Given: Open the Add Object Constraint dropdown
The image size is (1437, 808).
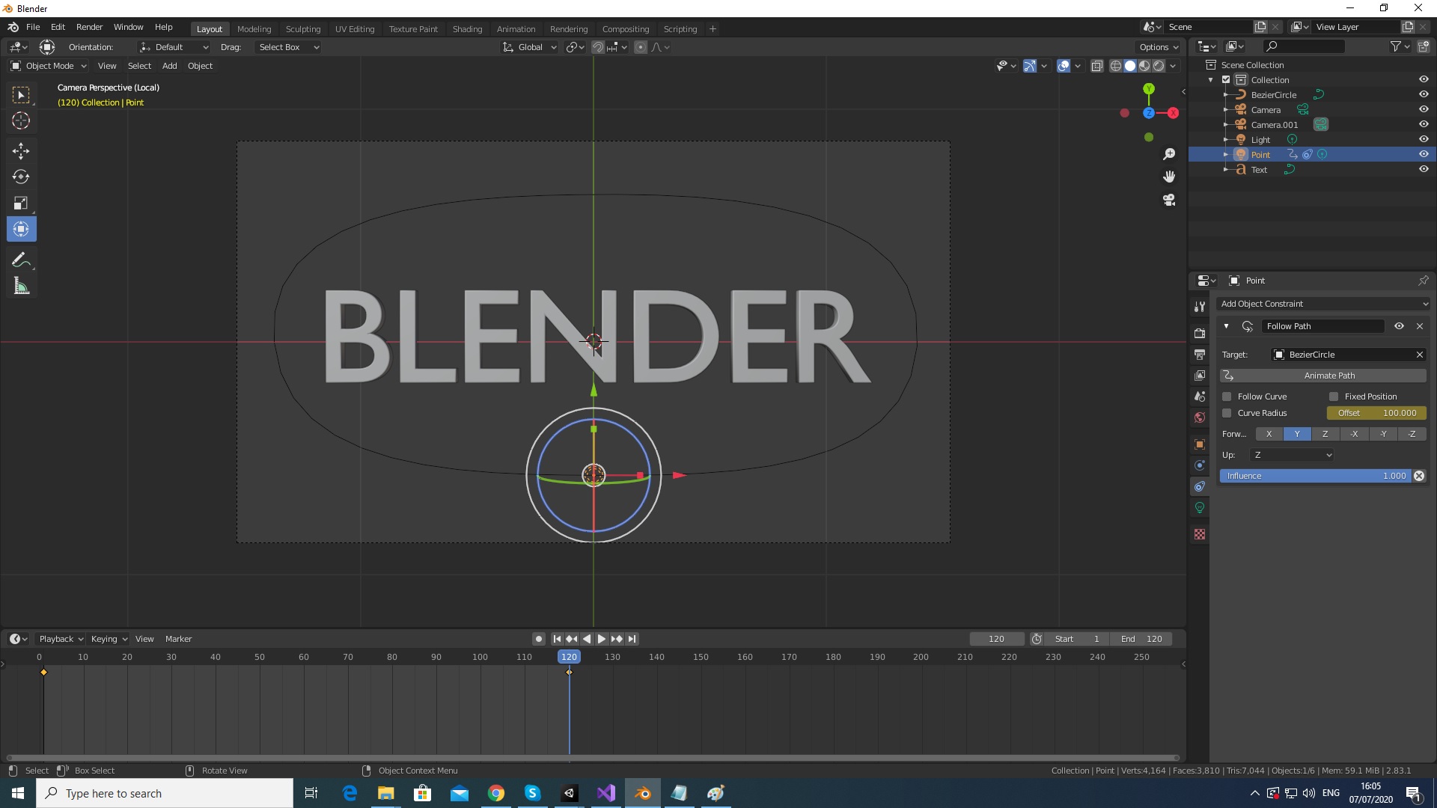Looking at the screenshot, I should click(x=1323, y=304).
